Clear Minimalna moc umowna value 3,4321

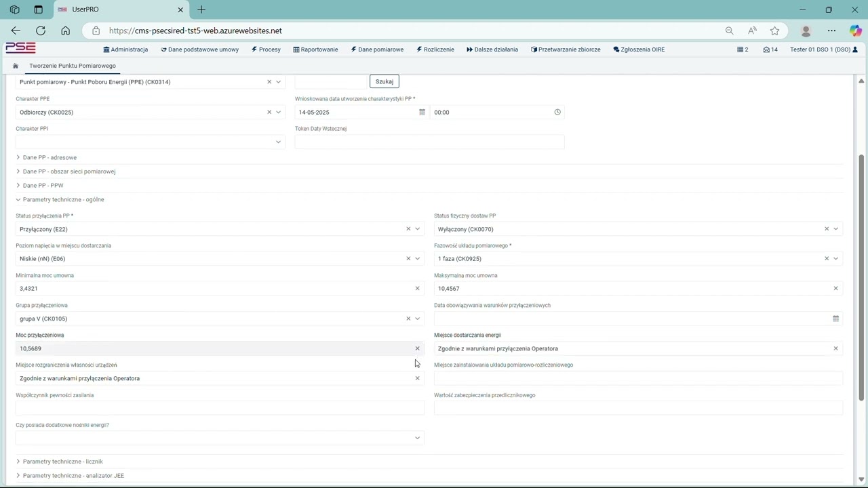click(x=418, y=289)
